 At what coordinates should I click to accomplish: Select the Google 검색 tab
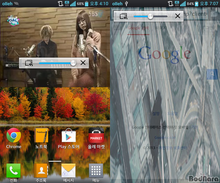tap(138, 28)
